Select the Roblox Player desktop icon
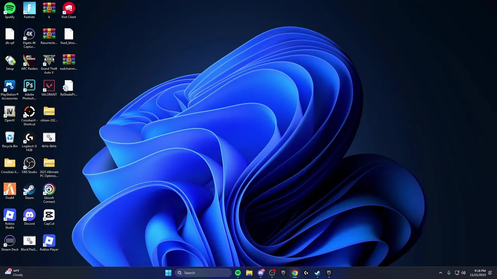The image size is (497, 279). tap(49, 243)
